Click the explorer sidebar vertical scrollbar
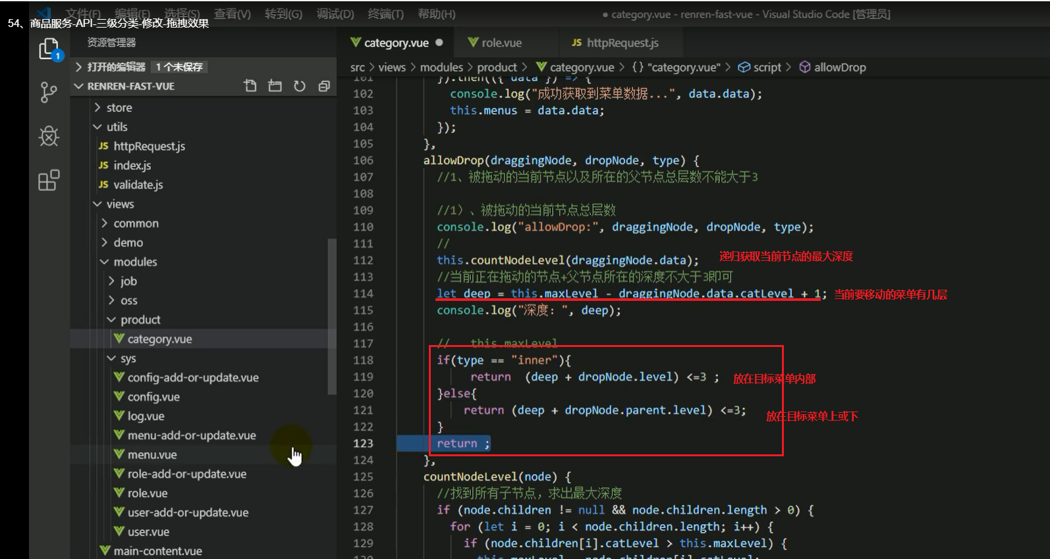 point(332,317)
